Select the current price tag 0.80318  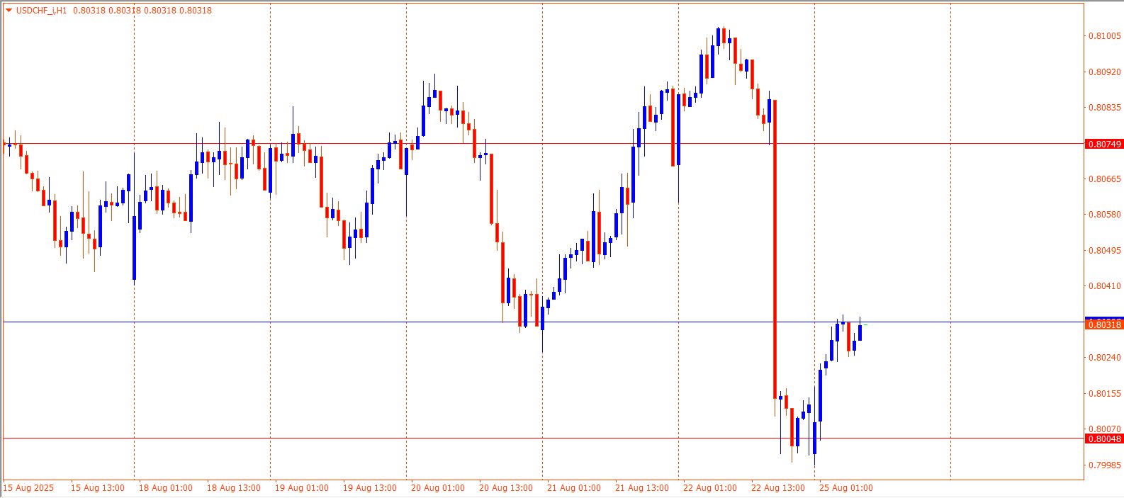[1104, 324]
